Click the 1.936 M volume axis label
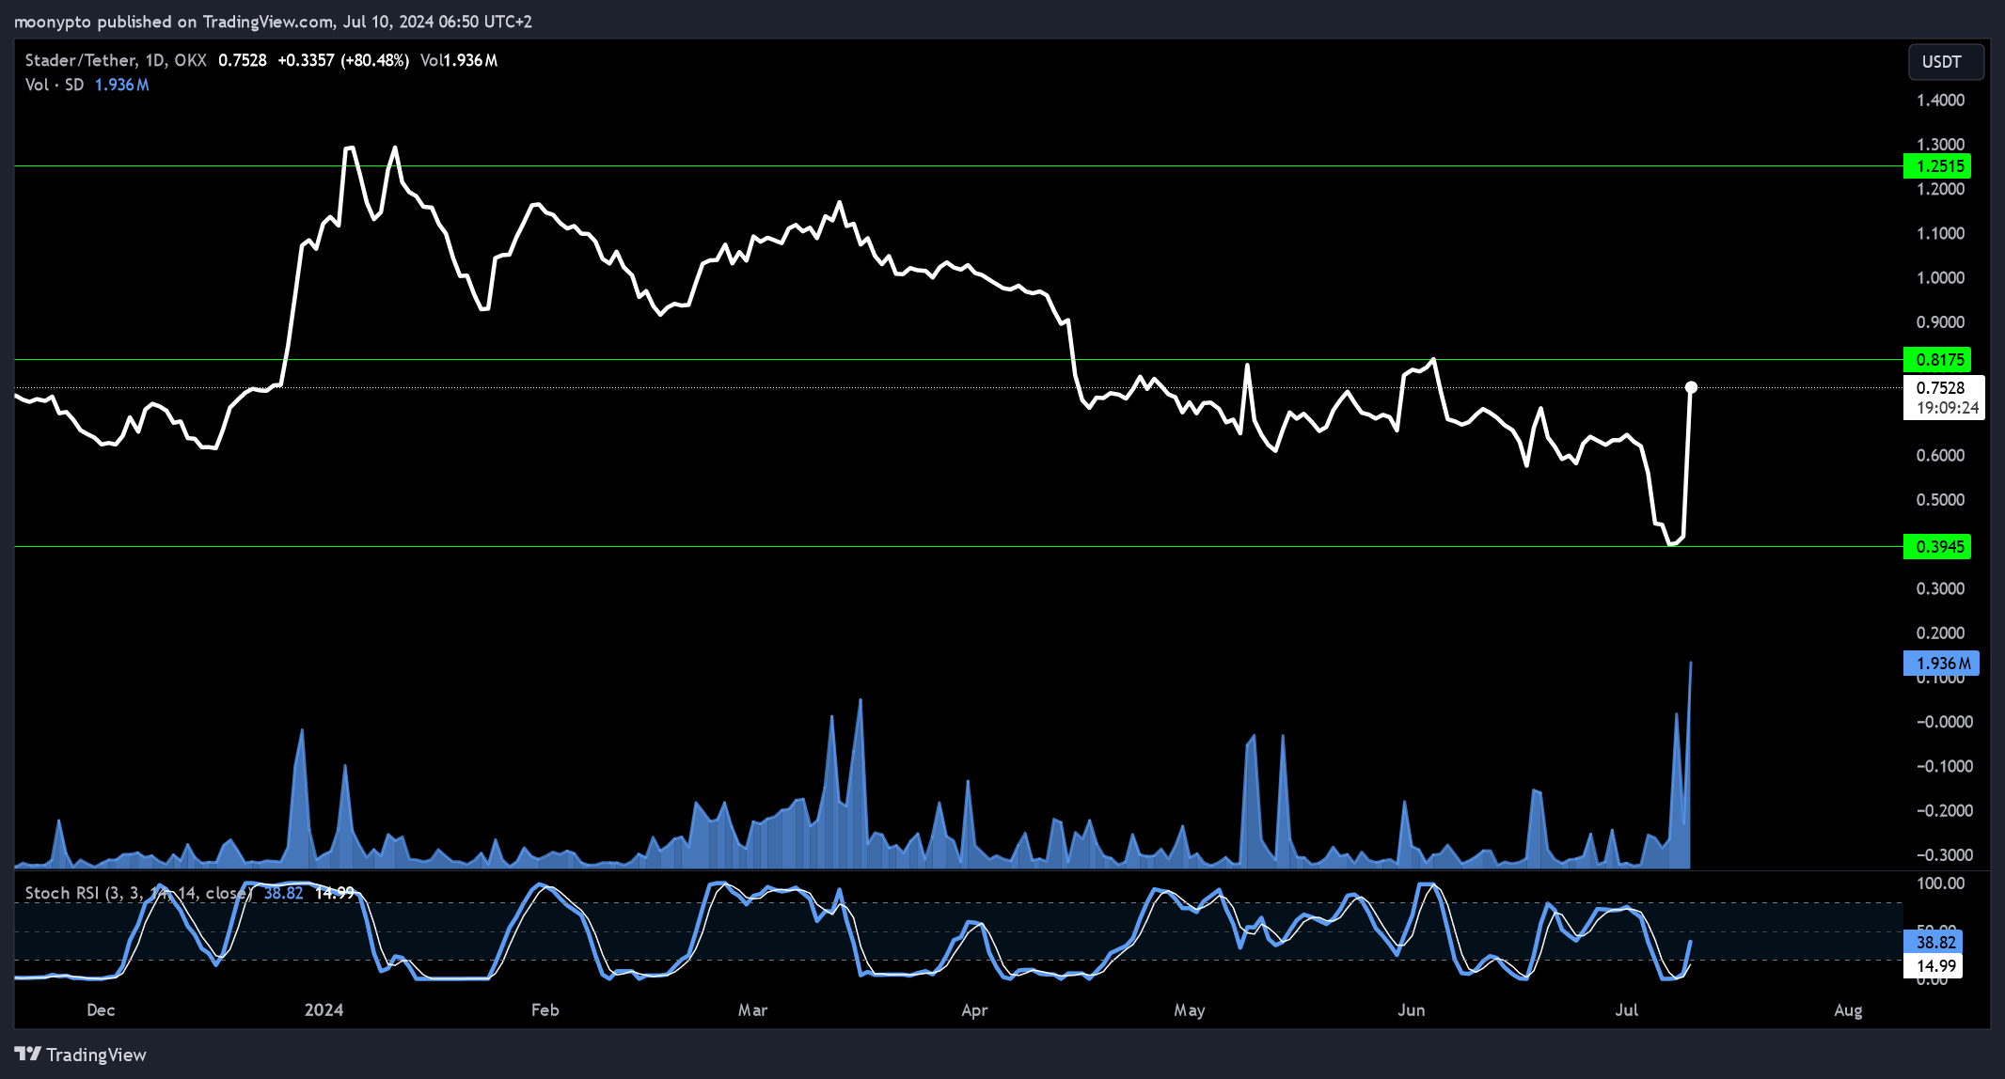The width and height of the screenshot is (2005, 1079). pyautogui.click(x=1941, y=664)
